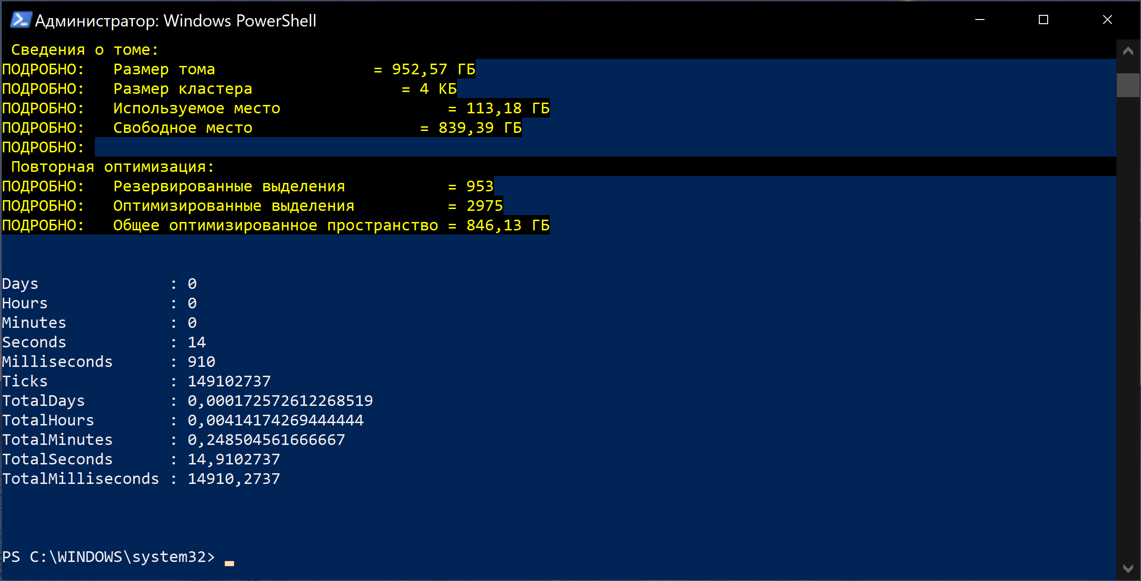Click the Milliseconds value 910
The width and height of the screenshot is (1141, 581).
click(202, 362)
